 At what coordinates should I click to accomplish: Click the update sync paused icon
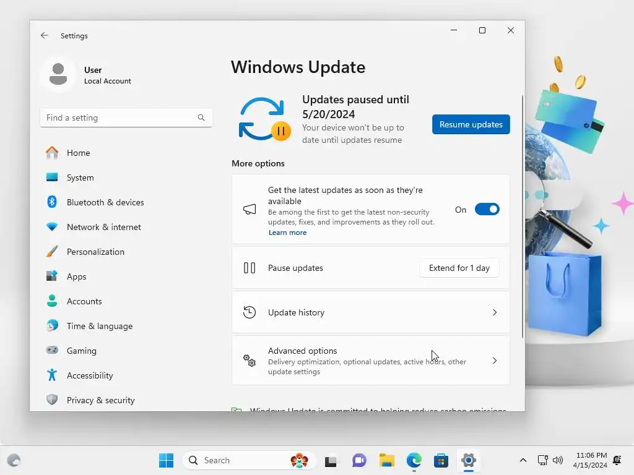coord(264,119)
